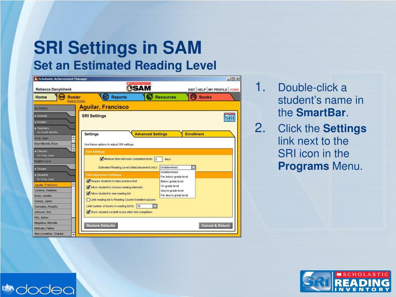Open MY PROFILE link
This screenshot has height=297, width=396.
click(x=217, y=90)
